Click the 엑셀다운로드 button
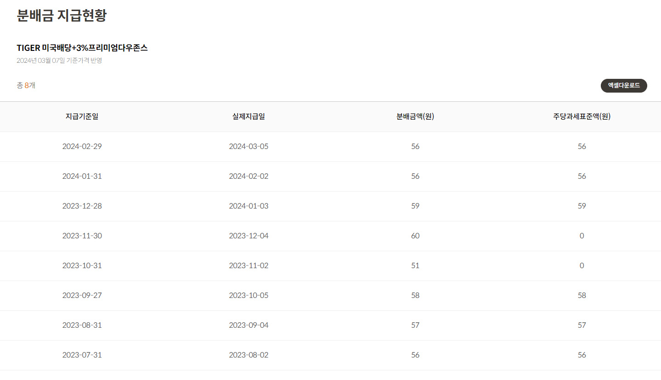This screenshot has height=380, width=661. [x=624, y=86]
